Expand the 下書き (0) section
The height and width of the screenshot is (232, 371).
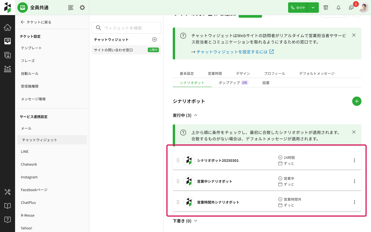click(195, 221)
